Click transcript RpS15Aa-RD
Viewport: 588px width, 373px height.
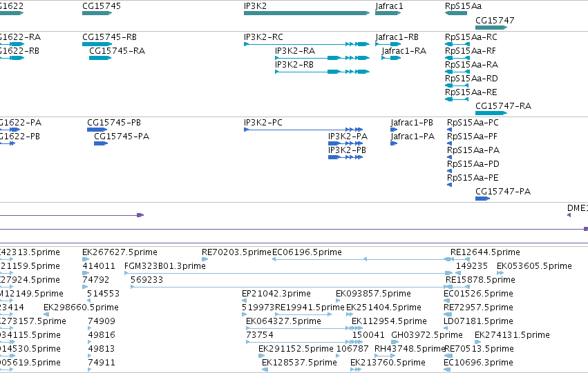coord(471,79)
